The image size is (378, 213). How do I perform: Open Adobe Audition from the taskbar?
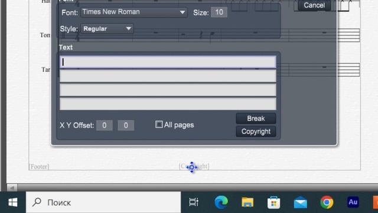[x=353, y=202]
